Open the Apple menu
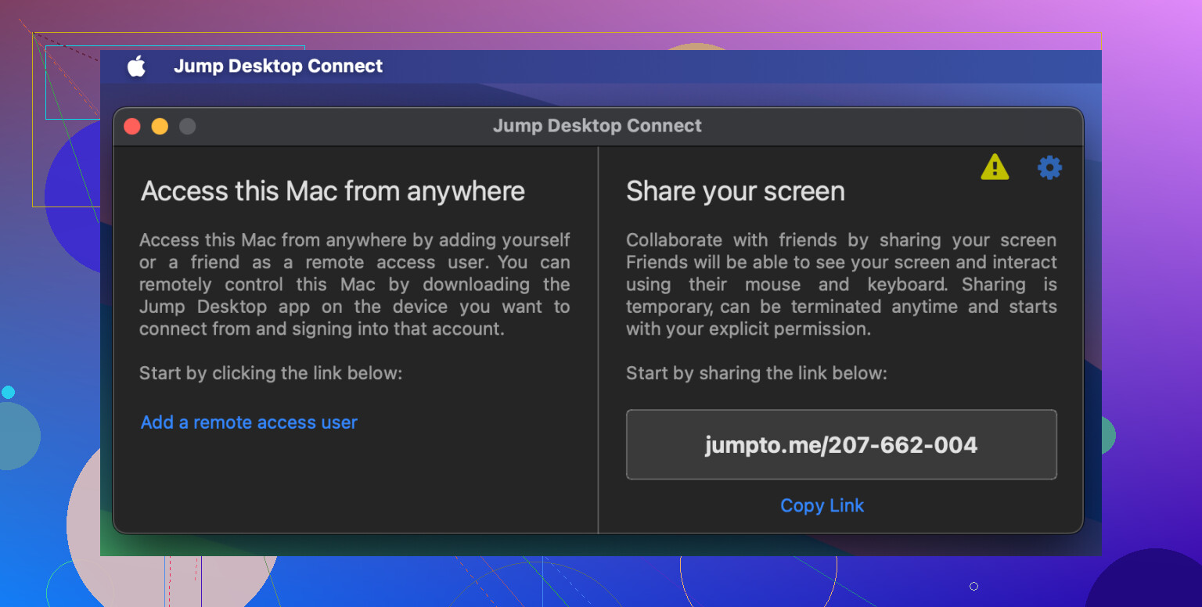 pos(137,66)
